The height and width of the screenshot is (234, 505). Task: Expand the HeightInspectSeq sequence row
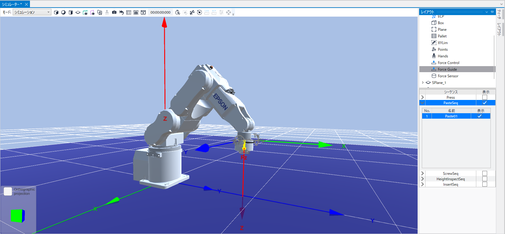click(422, 179)
